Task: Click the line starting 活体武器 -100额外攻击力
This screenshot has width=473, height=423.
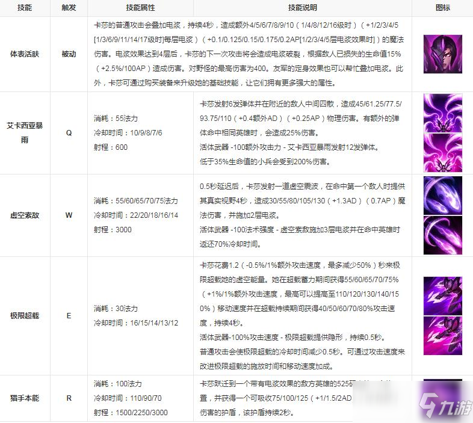Action: tap(289, 147)
